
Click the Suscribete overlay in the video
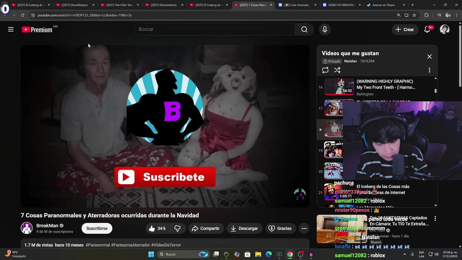point(165,177)
